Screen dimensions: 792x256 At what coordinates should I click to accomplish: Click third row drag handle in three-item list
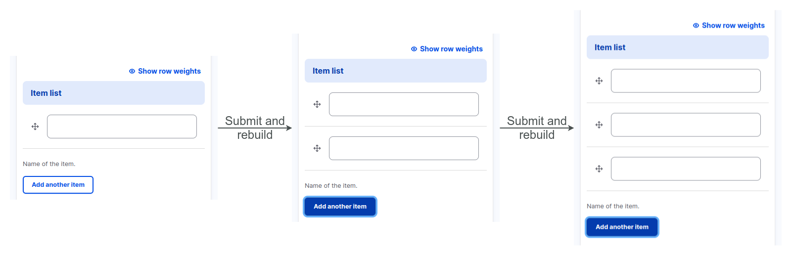[599, 169]
